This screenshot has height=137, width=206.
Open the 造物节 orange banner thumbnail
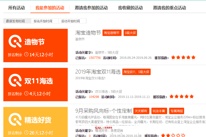click(x=36, y=45)
